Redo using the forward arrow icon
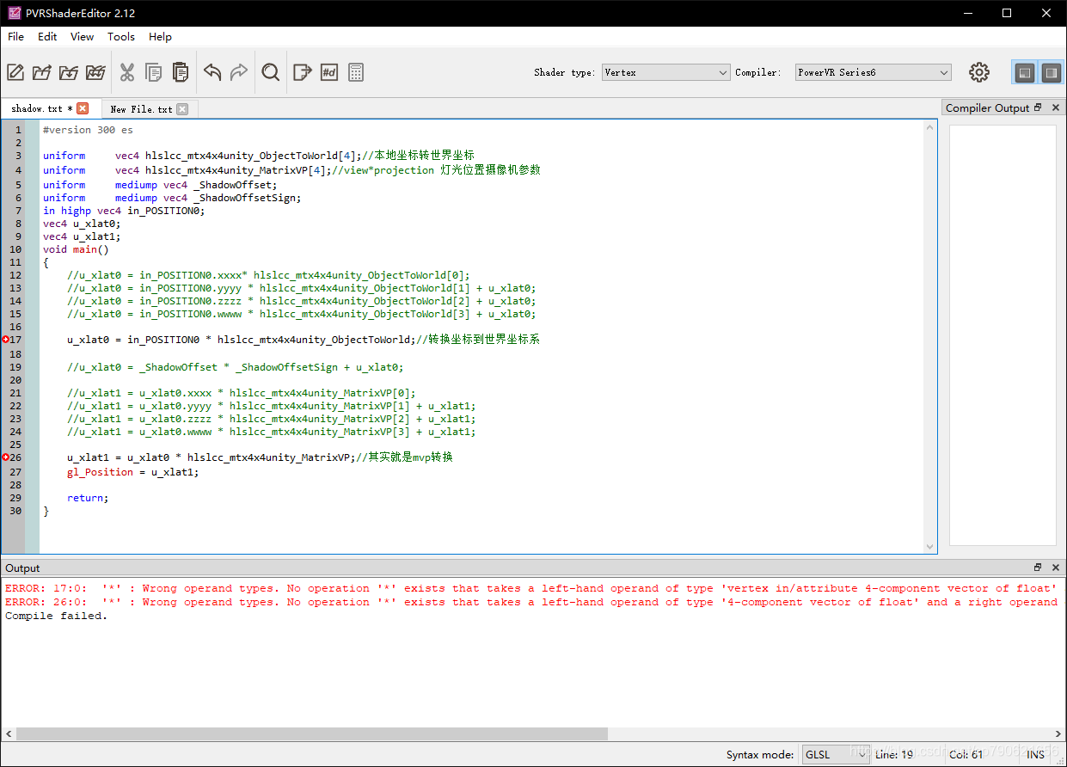1067x767 pixels. (x=239, y=72)
